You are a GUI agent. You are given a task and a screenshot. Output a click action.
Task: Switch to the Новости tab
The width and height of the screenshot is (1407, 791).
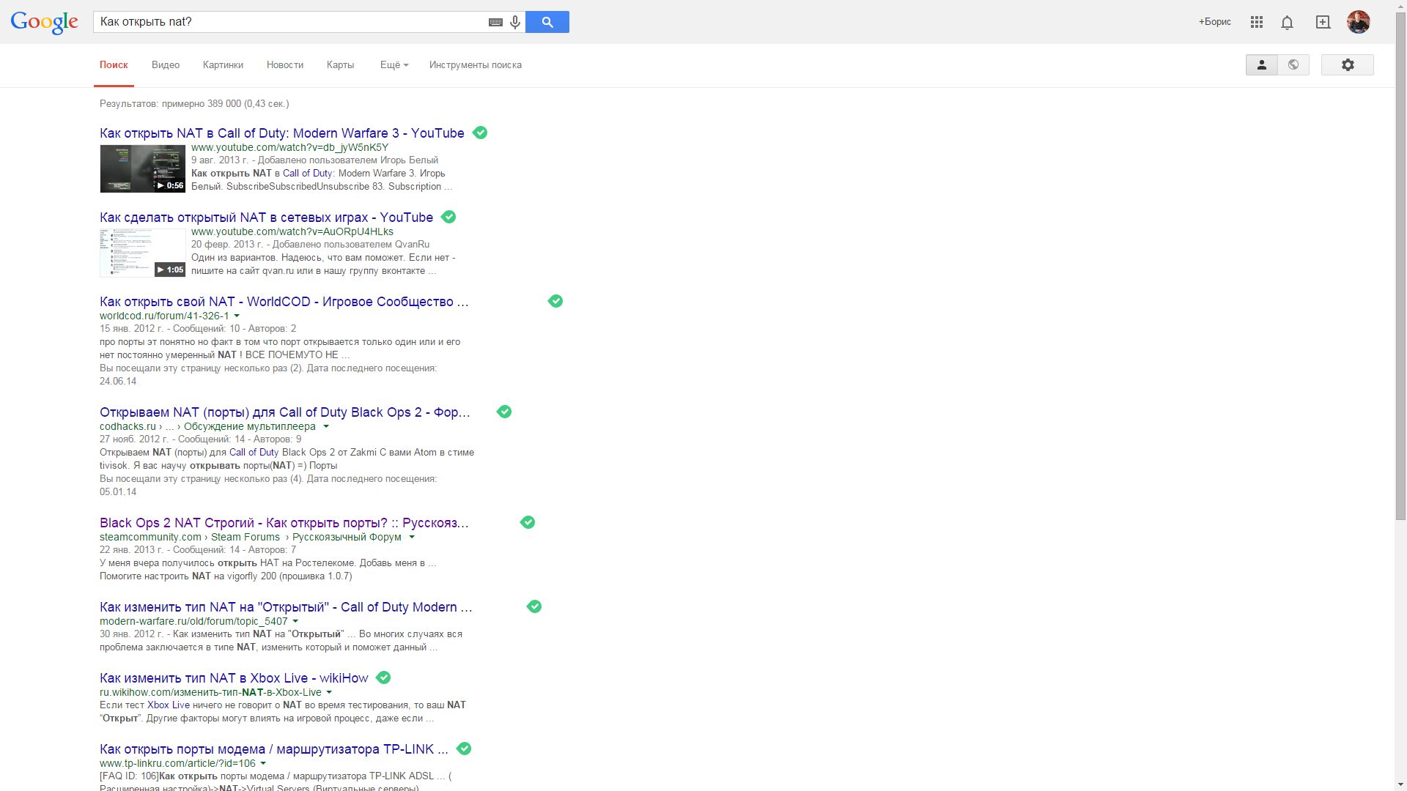(x=285, y=65)
